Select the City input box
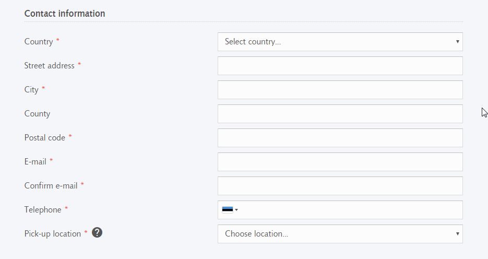Viewport: 488px width, 259px height. pos(340,90)
